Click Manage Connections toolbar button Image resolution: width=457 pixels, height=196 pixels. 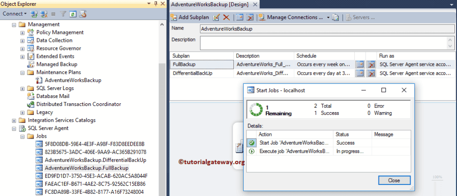pos(291,17)
